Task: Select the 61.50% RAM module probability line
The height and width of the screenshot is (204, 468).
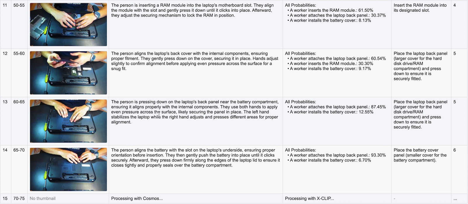Action: [331, 10]
